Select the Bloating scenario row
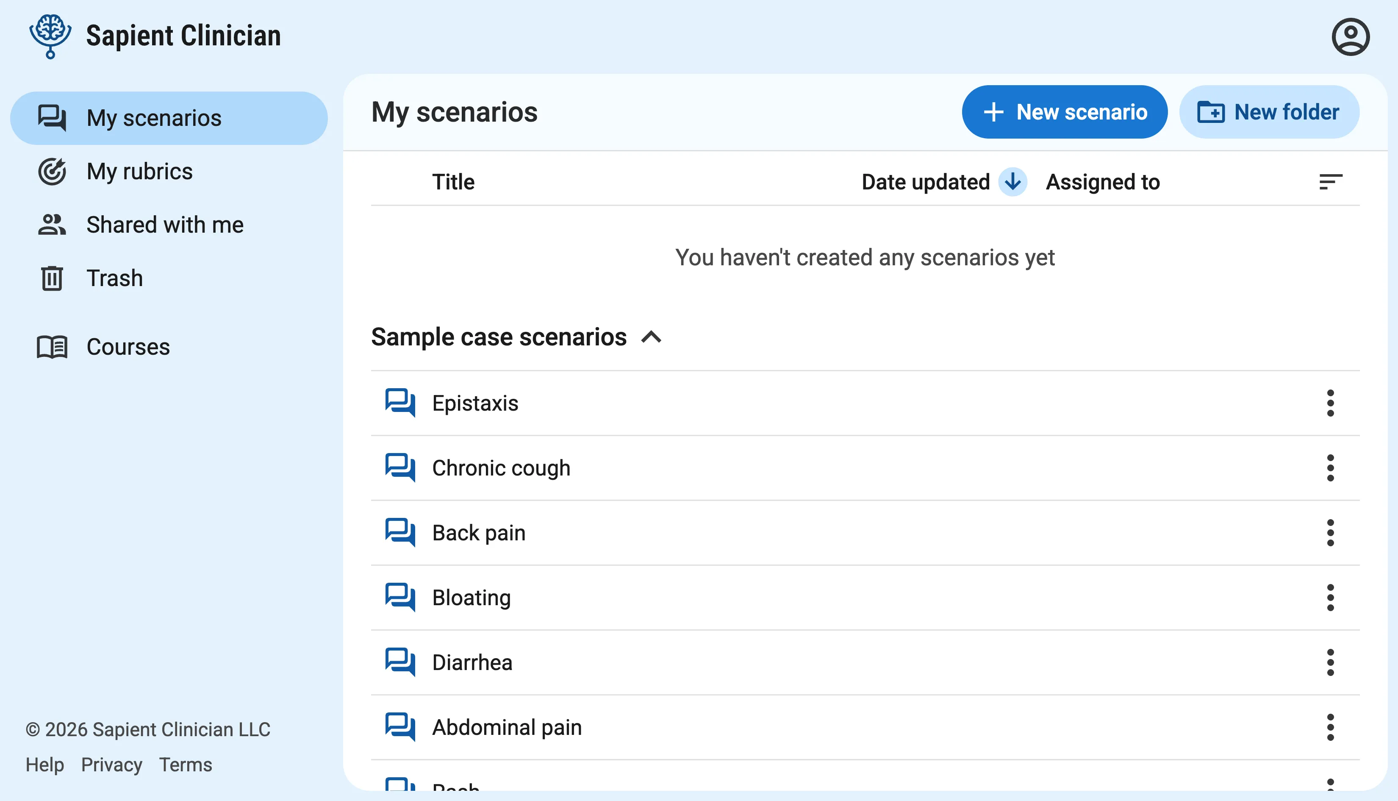 click(471, 598)
